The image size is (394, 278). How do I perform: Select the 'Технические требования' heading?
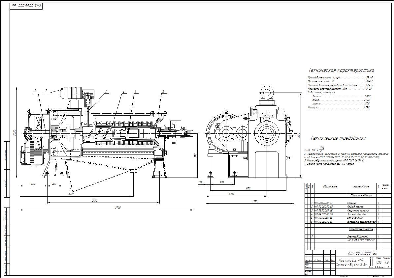pyautogui.click(x=338, y=138)
